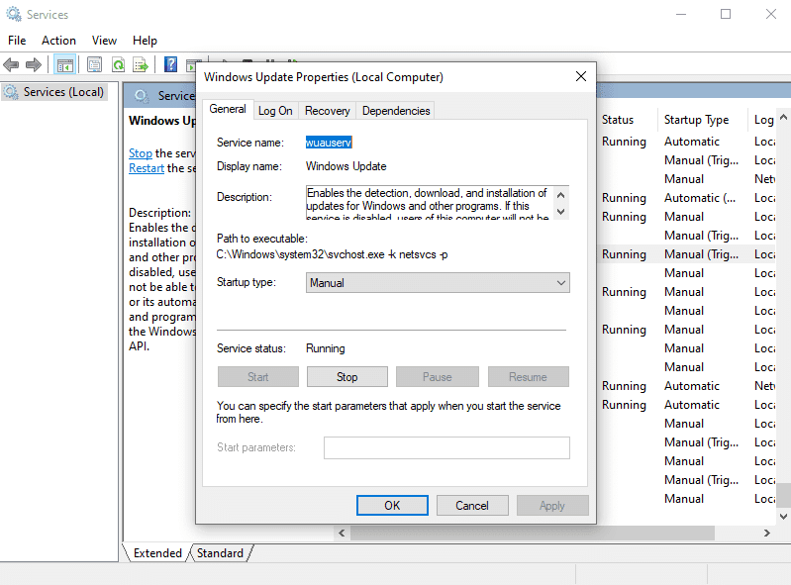
Task: Switch to Extended view tab
Action: (156, 553)
